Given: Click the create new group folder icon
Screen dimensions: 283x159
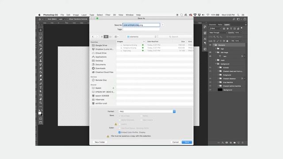Looking at the screenshot, I should click(234, 143).
